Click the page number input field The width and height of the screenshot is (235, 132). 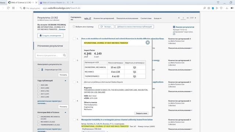point(183,18)
